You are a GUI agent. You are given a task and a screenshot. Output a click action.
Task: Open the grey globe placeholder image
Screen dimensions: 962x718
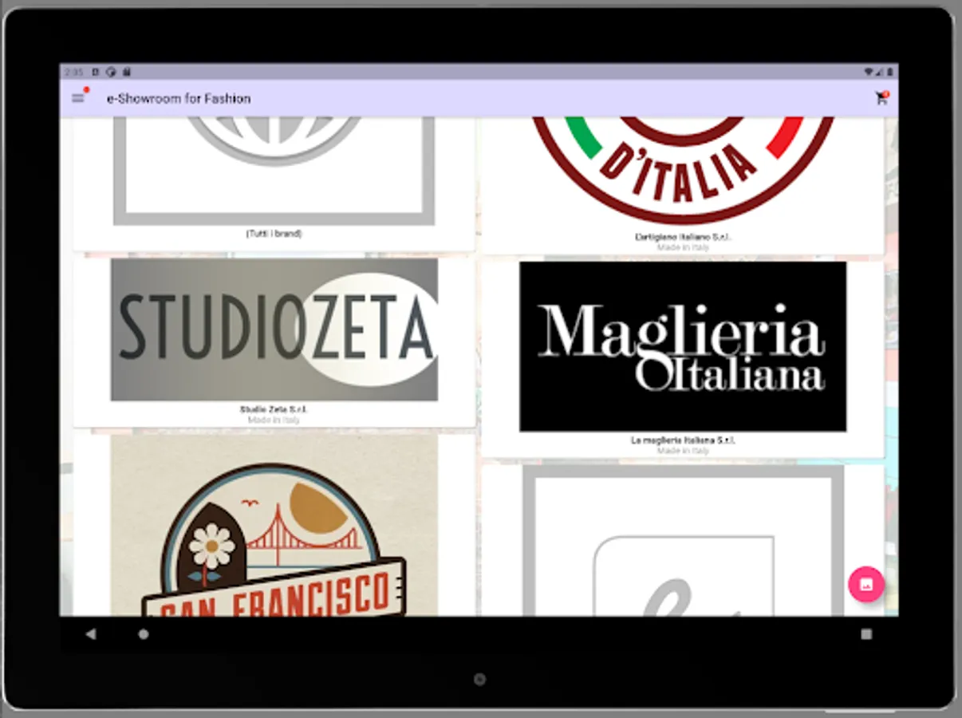[x=274, y=171]
